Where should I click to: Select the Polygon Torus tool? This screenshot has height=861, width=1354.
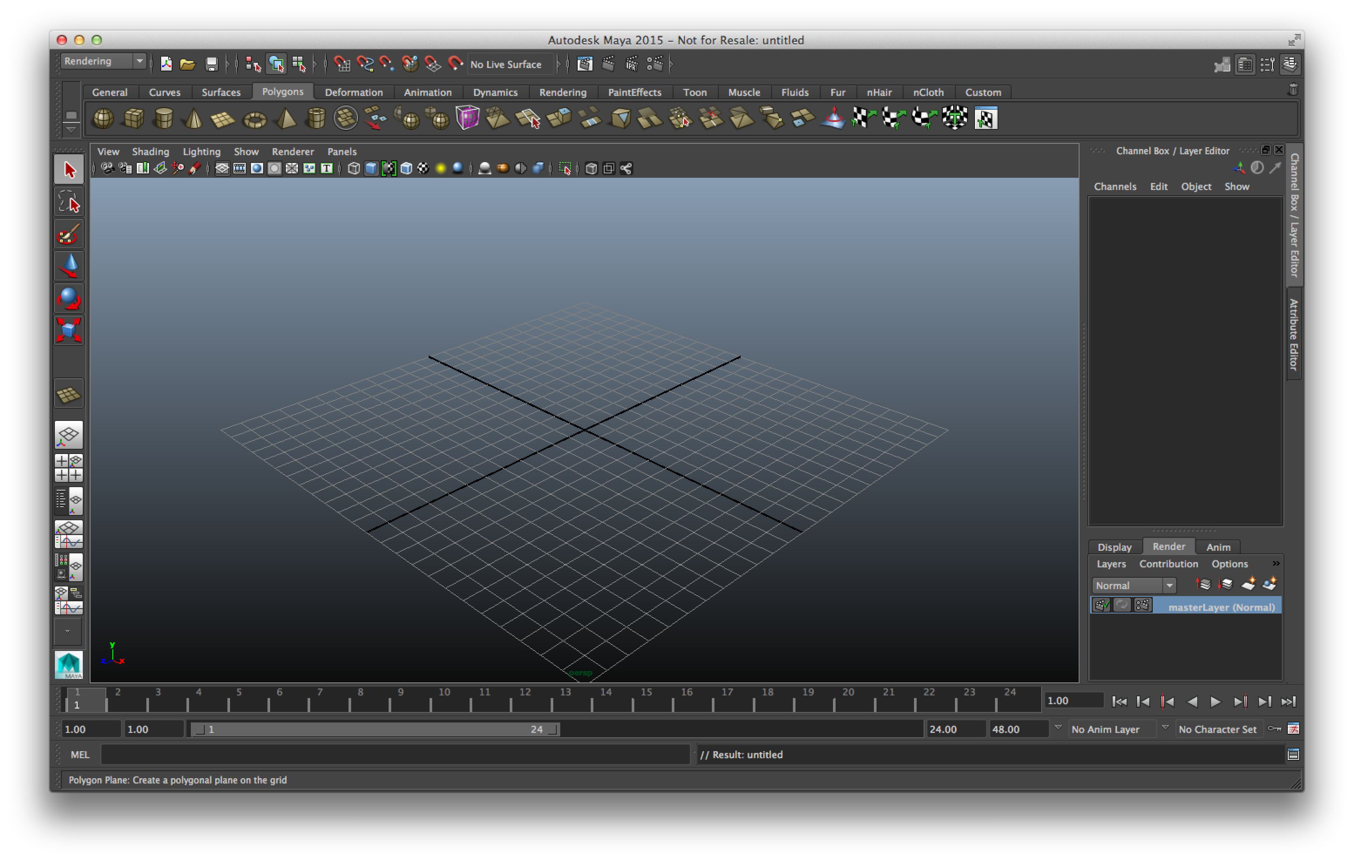[x=257, y=119]
